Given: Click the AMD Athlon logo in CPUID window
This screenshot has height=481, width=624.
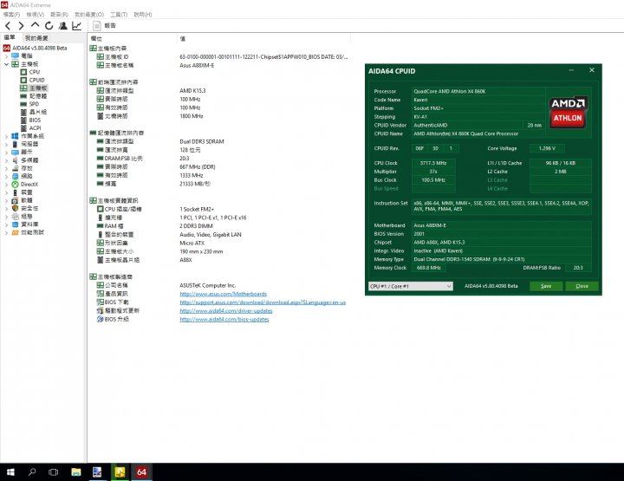Looking at the screenshot, I should tap(568, 112).
